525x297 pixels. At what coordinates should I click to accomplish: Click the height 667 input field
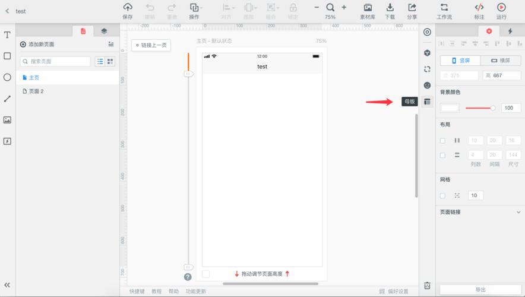pyautogui.click(x=502, y=75)
